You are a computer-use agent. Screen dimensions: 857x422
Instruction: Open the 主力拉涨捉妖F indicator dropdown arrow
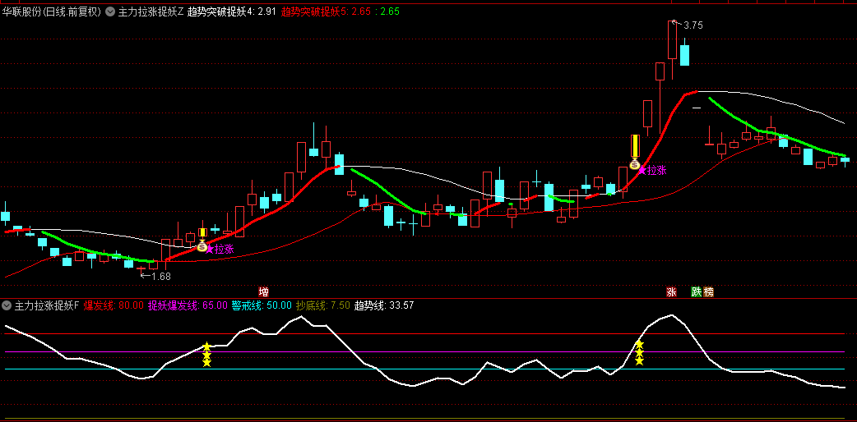[x=7, y=305]
